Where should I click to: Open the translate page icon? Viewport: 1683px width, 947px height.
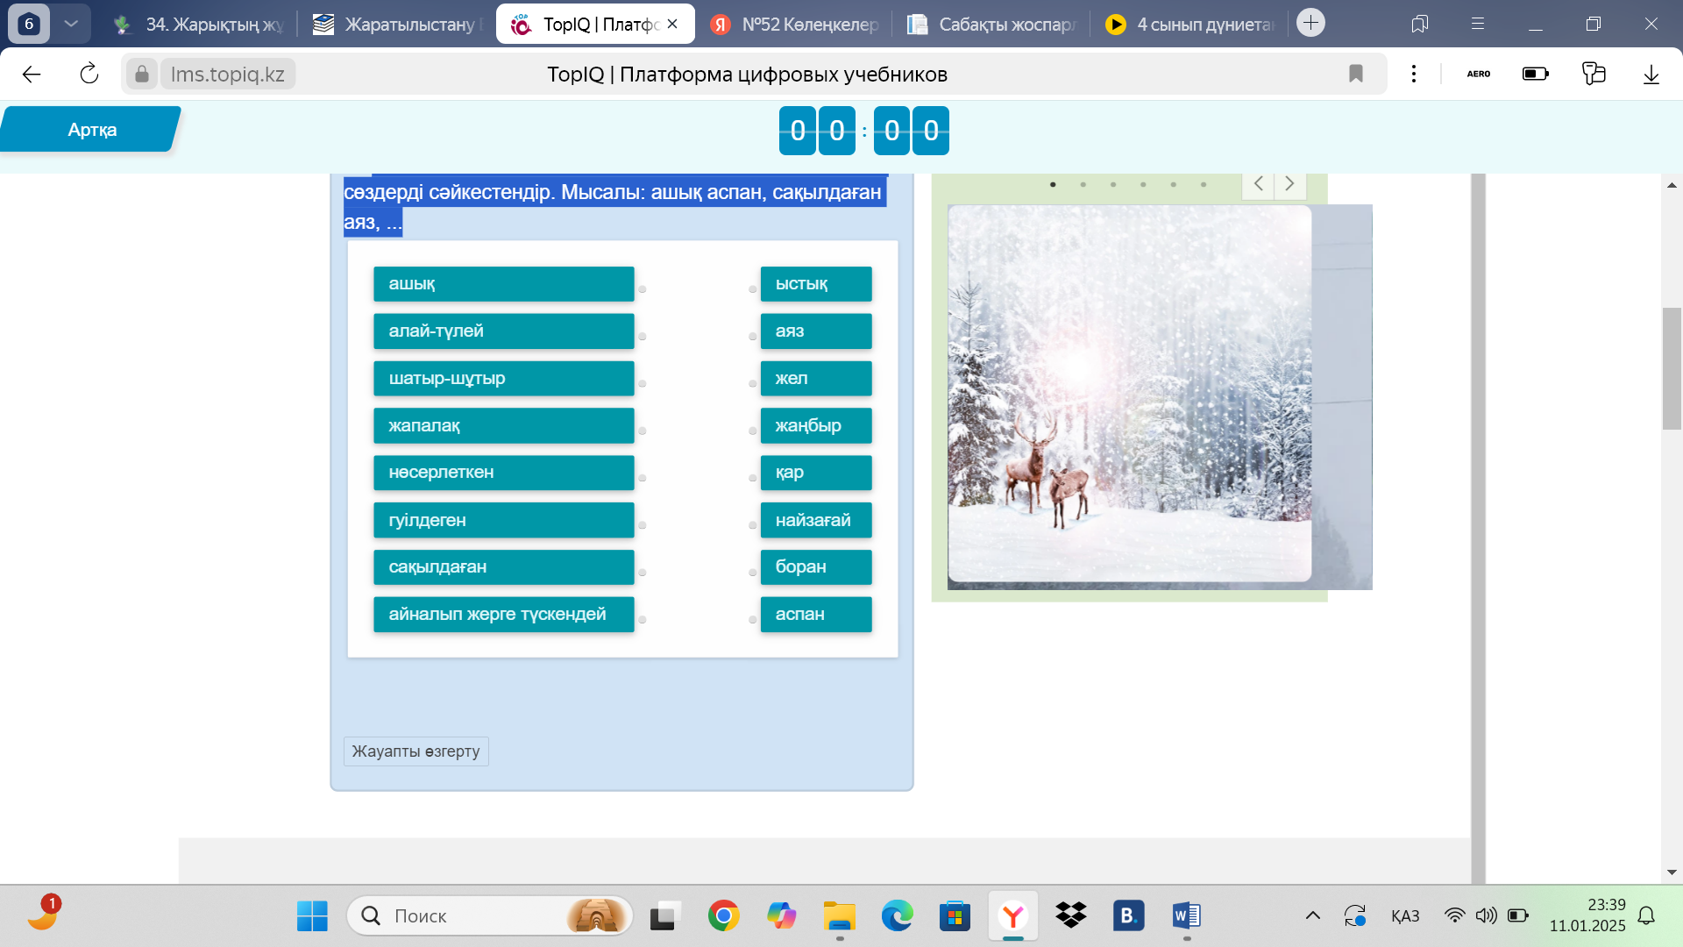[1593, 75]
